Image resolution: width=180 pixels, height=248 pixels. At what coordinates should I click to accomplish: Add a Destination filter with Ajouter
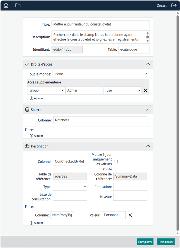[x=36, y=223]
